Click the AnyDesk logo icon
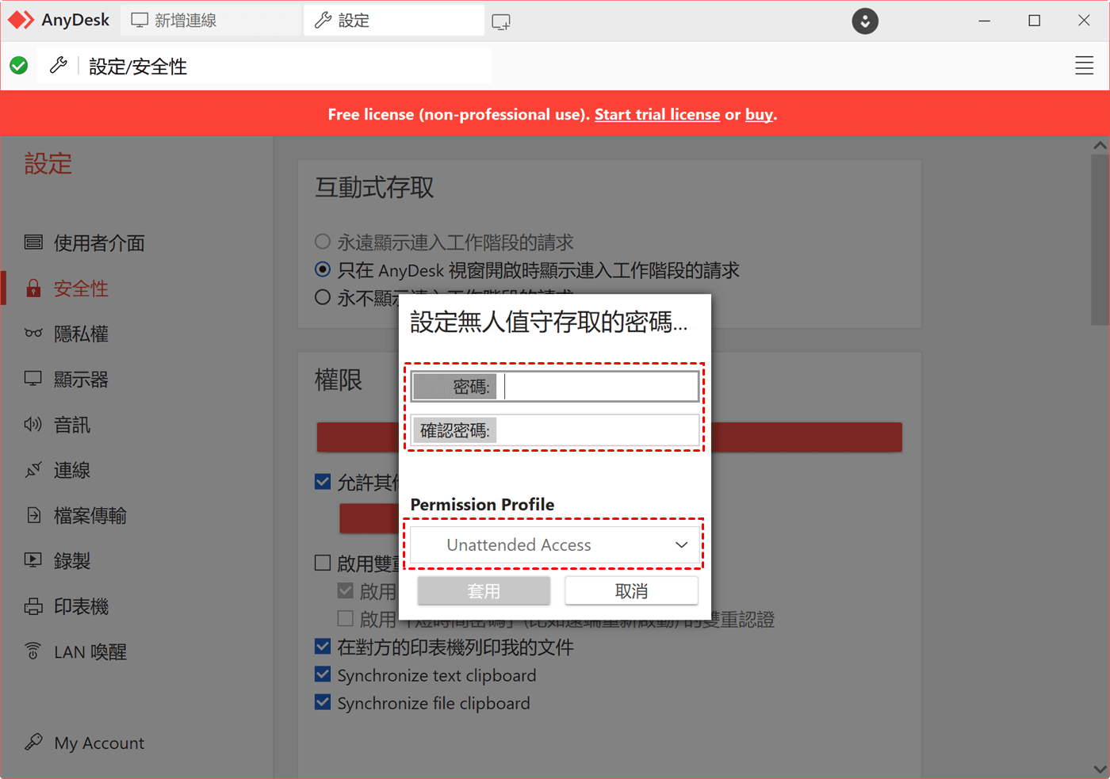1110x779 pixels. pos(21,20)
